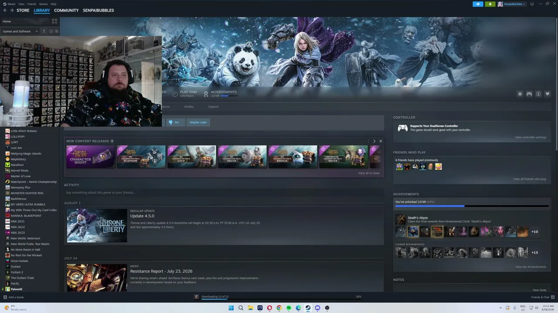Open Friends & Chat
The height and width of the screenshot is (313, 558).
click(542, 297)
